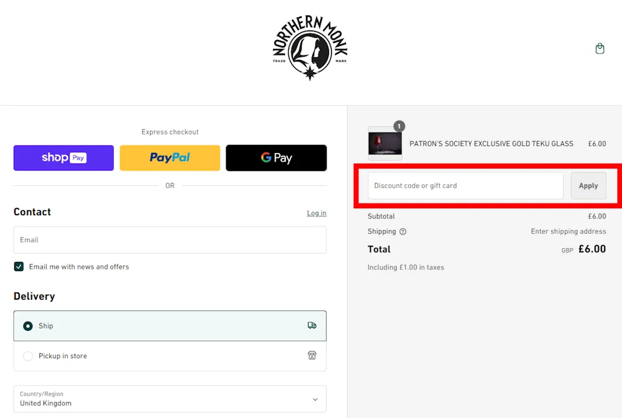Click the quantity badge on product image
The height and width of the screenshot is (418, 622).
pyautogui.click(x=399, y=126)
